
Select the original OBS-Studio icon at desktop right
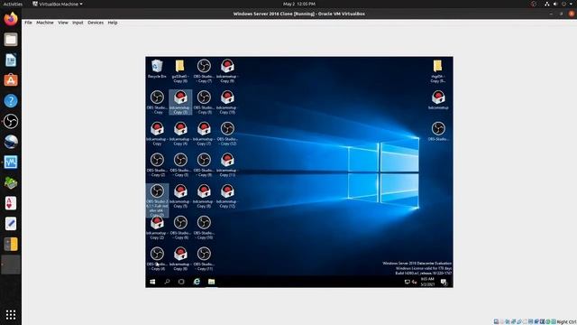click(438, 131)
